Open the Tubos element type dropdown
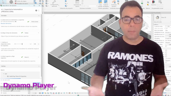 (x=32, y=33)
